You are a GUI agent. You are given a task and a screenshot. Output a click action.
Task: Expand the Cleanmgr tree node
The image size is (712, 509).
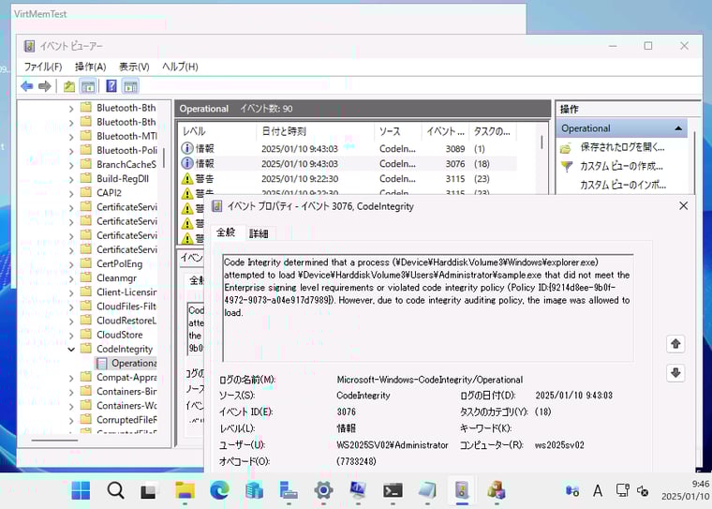[71, 278]
